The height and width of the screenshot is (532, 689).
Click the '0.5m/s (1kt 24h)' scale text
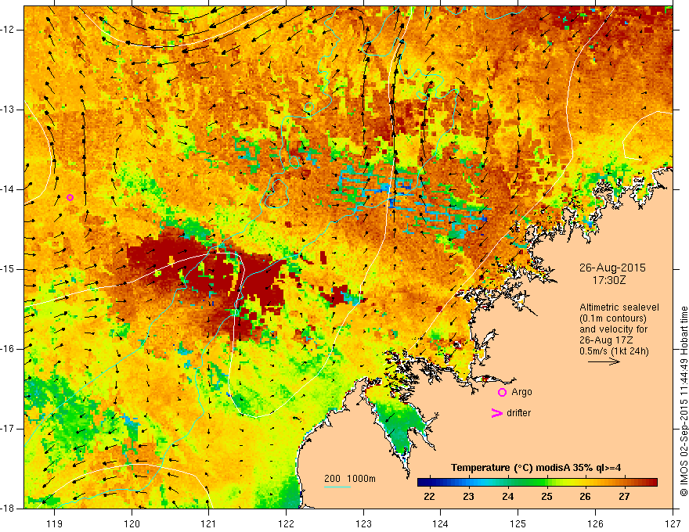614,351
